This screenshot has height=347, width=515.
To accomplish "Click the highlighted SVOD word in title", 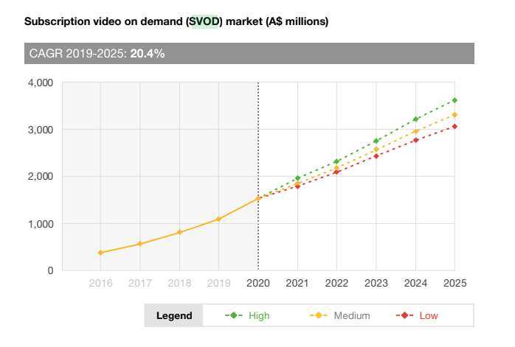I will coord(203,22).
